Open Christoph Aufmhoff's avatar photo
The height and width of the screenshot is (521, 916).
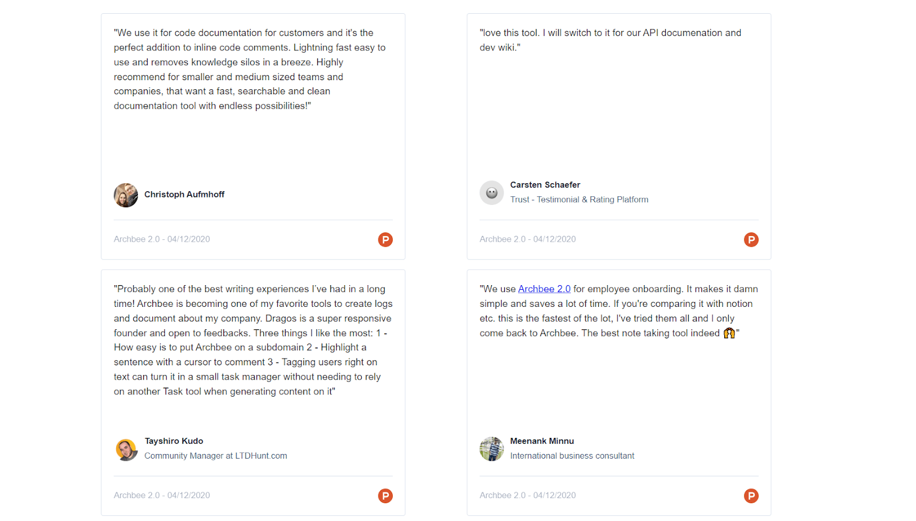pos(126,195)
